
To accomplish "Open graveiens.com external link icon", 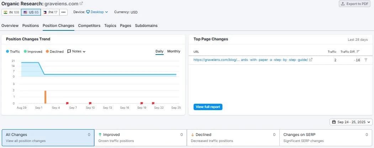I will click(81, 4).
